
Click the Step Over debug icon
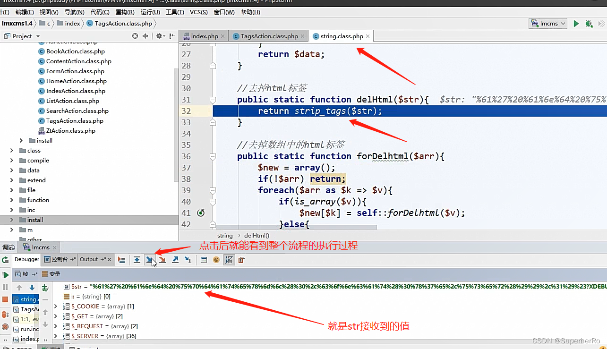point(137,260)
